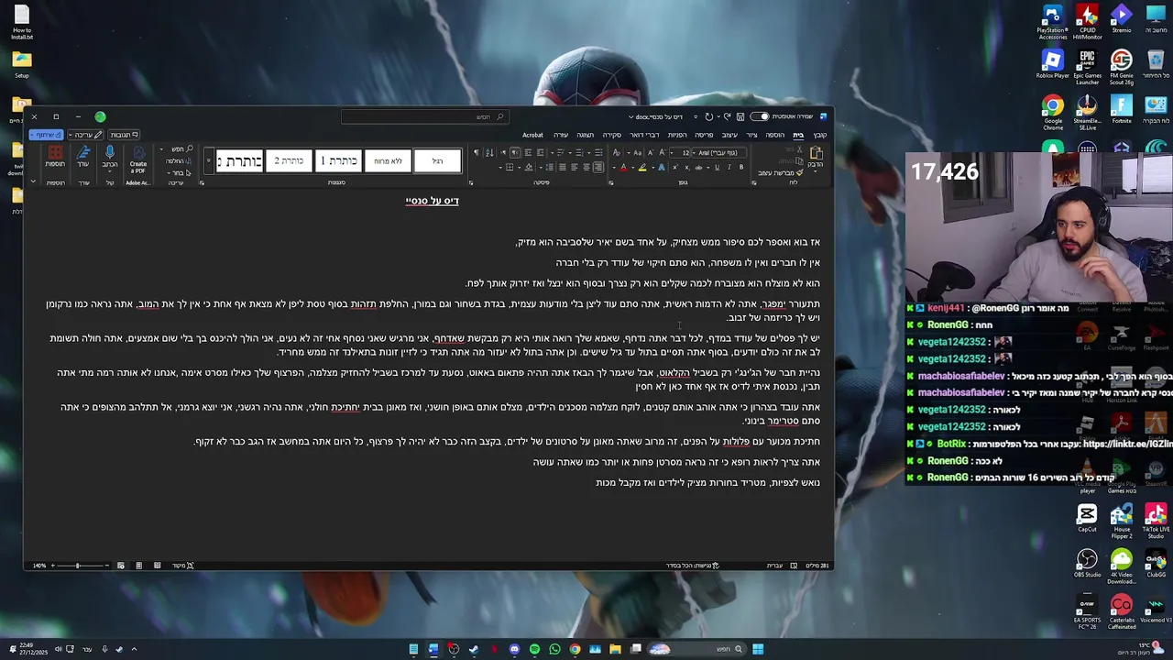Image resolution: width=1173 pixels, height=660 pixels.
Task: Click the Replace החלפה button
Action: pos(180,161)
